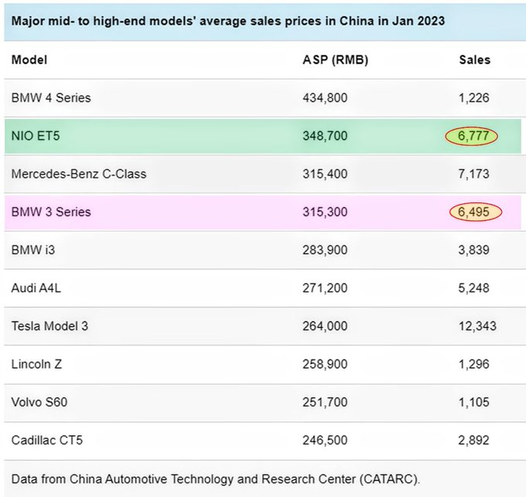
Task: Select the 'BMW i3' model cell
Action: point(32,250)
